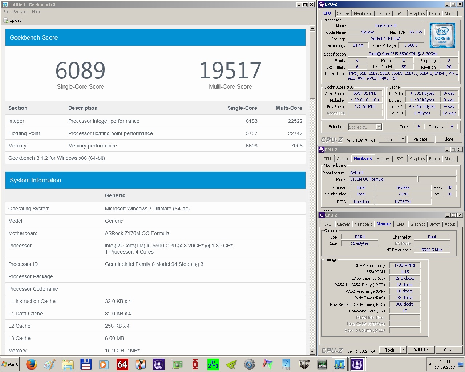Launch AIDA64 red '64' taskbar icon
The width and height of the screenshot is (465, 372).
pyautogui.click(x=122, y=364)
